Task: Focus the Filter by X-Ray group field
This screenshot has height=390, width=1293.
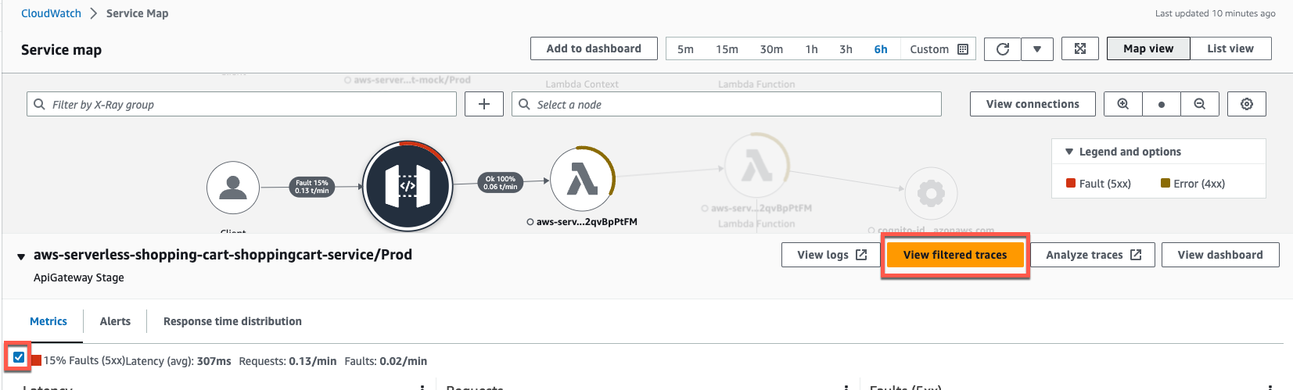Action: pyautogui.click(x=242, y=104)
